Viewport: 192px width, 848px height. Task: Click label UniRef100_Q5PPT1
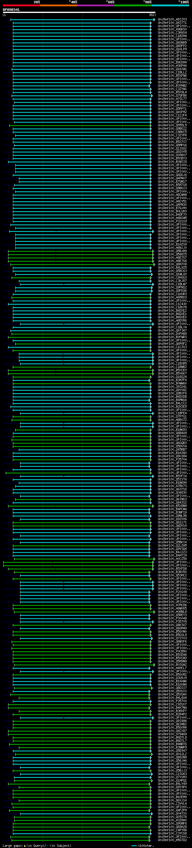(172, 109)
